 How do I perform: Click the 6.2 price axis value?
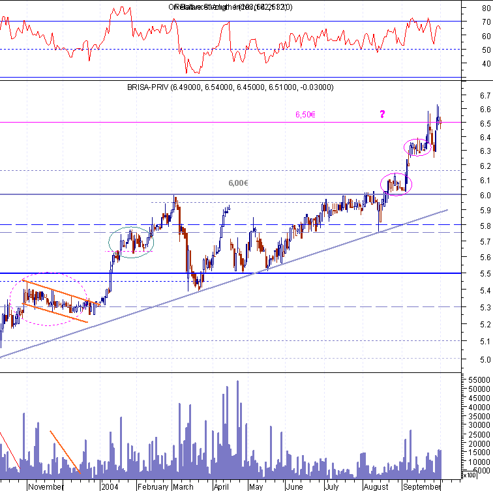tap(485, 166)
